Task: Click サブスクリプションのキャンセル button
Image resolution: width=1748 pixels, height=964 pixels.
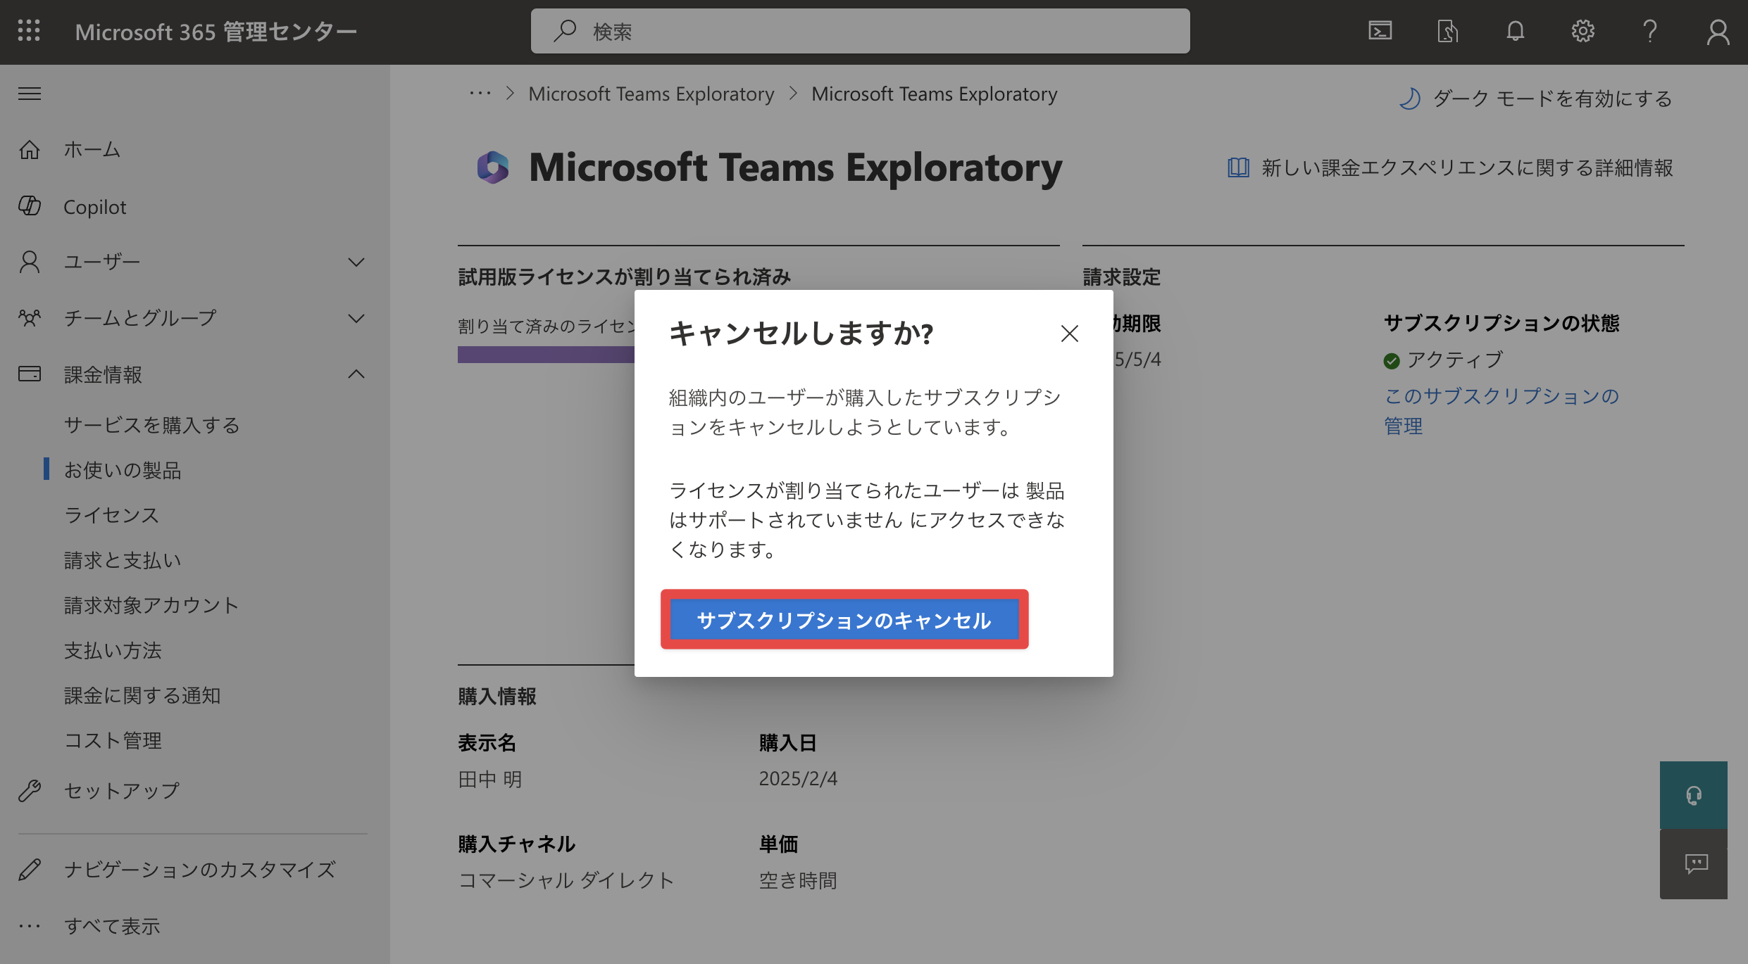Action: point(844,620)
